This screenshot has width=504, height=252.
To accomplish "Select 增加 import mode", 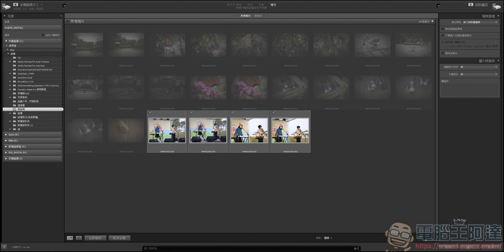I will (x=273, y=5).
